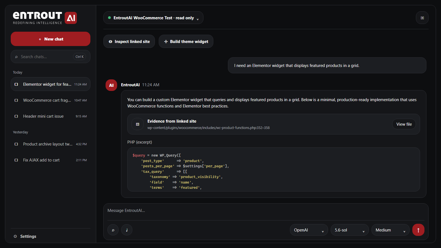Open Elementor widget for fea... chat
This screenshot has width=441, height=248.
pyautogui.click(x=50, y=84)
